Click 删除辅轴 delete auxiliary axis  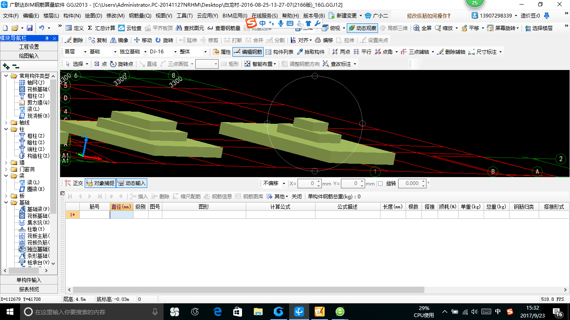click(451, 52)
